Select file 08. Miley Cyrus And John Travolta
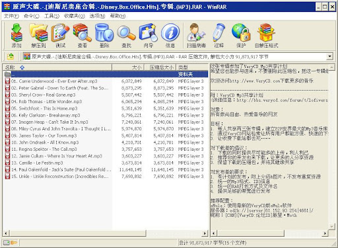 coord(61,129)
